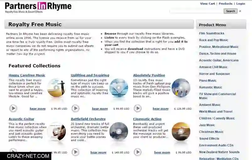Select New Zealand Nature Sounds menu item

click(x=219, y=152)
